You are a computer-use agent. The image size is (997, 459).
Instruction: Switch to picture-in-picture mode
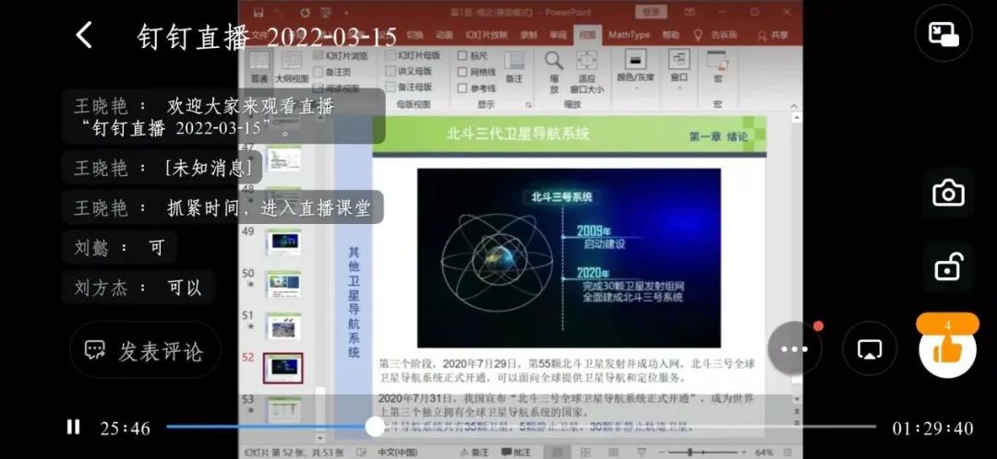pyautogui.click(x=943, y=35)
